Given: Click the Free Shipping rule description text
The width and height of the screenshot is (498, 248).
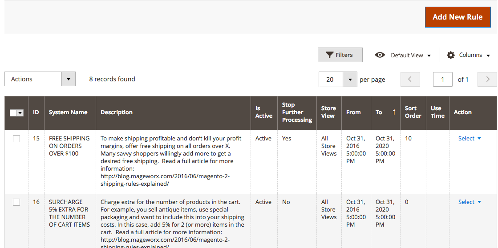Looking at the screenshot, I should click(x=171, y=161).
